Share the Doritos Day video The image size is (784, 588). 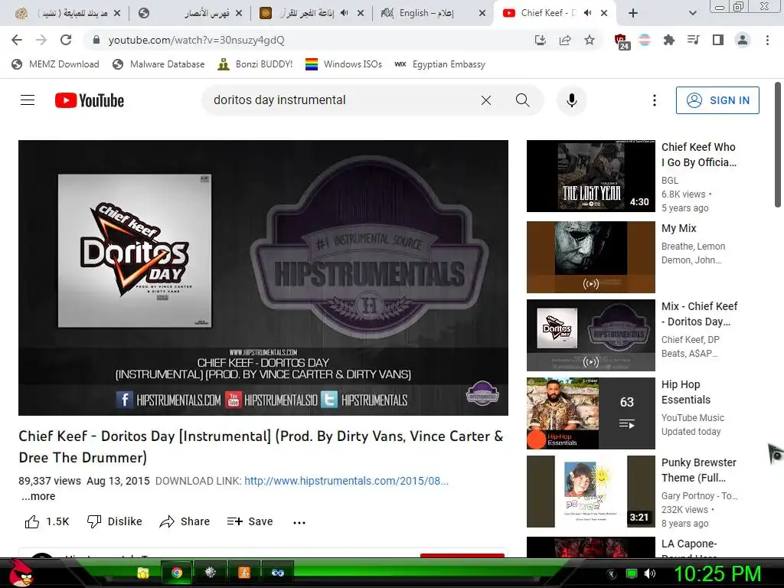pos(185,521)
